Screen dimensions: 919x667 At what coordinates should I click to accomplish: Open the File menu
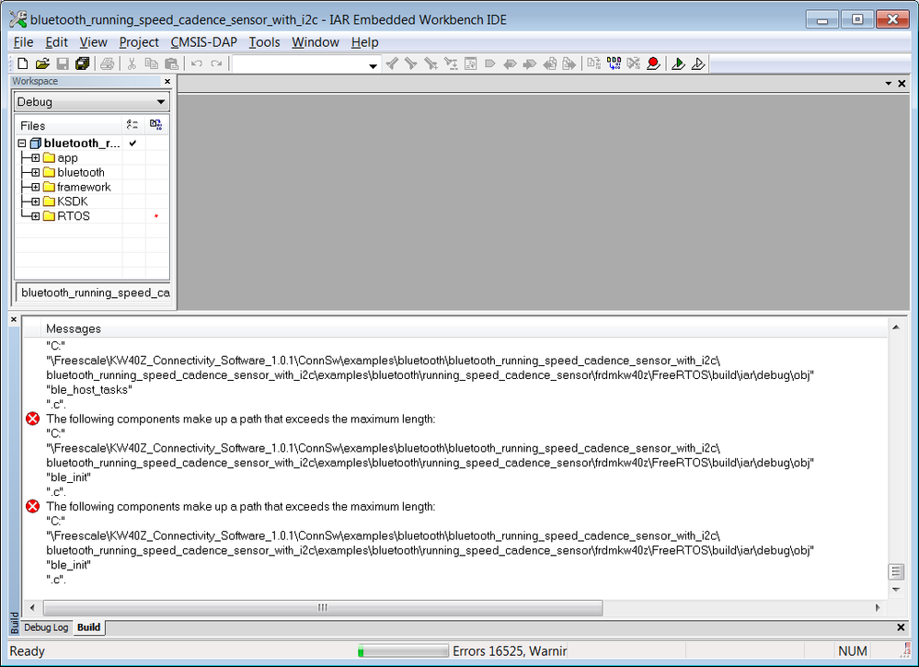[x=23, y=42]
